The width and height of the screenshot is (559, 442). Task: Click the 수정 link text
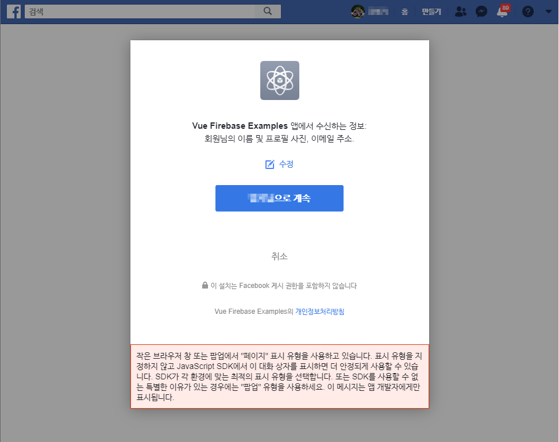click(x=286, y=164)
